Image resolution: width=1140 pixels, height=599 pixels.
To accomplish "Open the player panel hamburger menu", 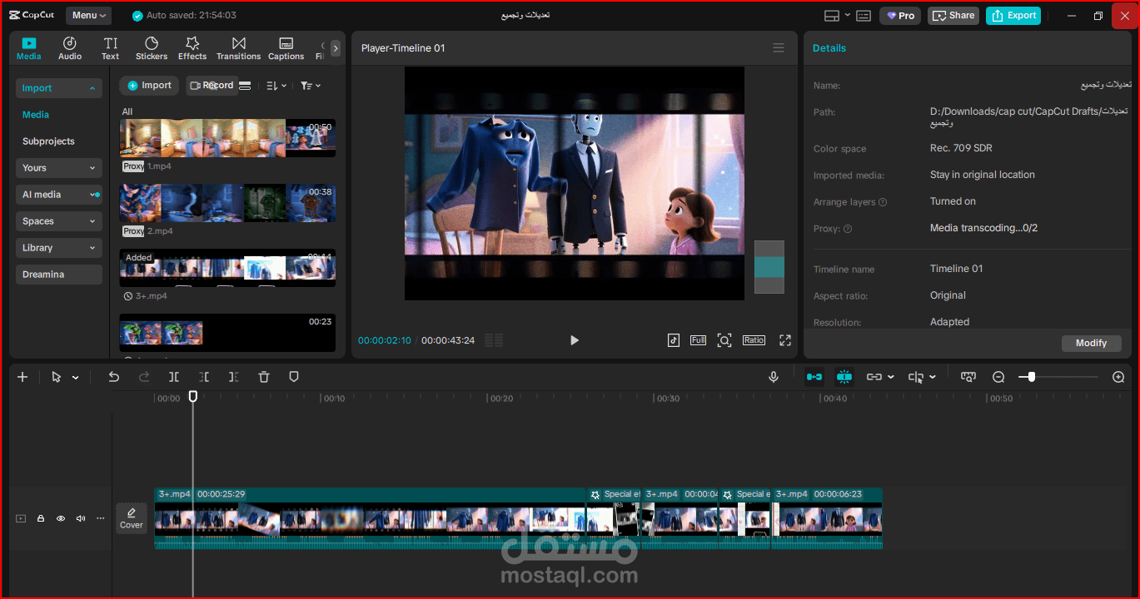I will coord(779,48).
